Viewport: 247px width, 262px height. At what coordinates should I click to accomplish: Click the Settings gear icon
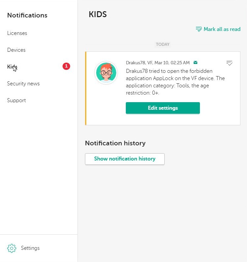click(x=12, y=248)
